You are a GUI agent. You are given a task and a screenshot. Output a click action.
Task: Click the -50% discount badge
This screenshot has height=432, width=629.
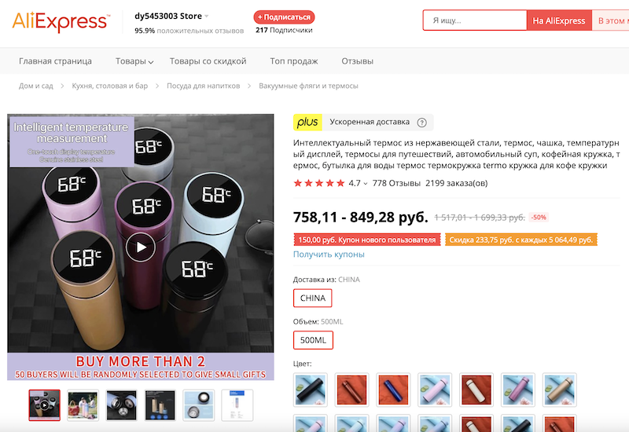click(x=539, y=218)
